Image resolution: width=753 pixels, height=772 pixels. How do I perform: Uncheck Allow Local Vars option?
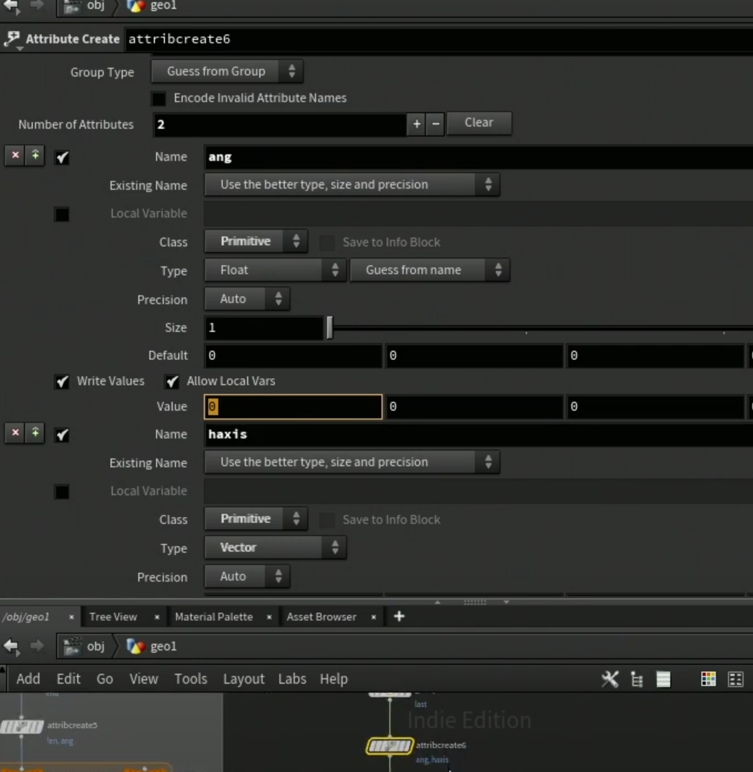(172, 381)
